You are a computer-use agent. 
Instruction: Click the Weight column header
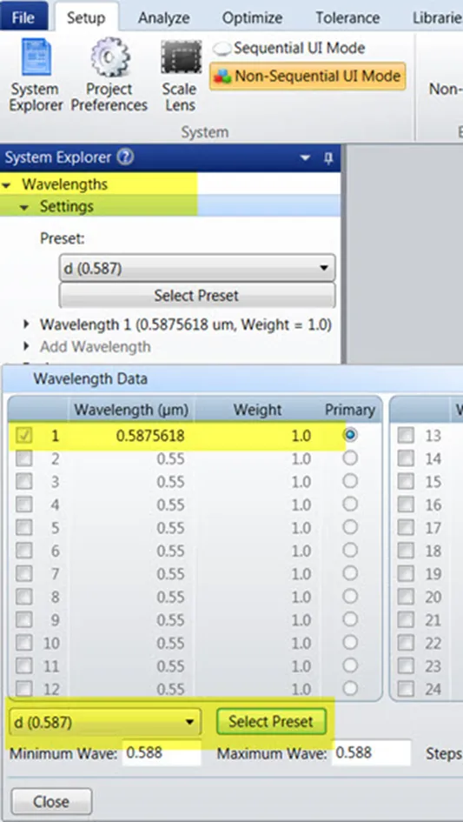pos(257,410)
